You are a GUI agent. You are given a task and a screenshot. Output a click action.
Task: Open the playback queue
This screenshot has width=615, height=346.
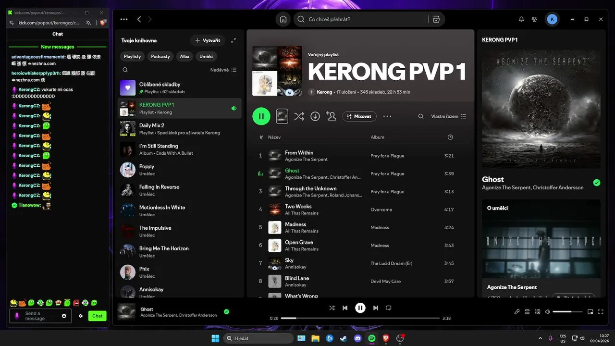coord(527,312)
